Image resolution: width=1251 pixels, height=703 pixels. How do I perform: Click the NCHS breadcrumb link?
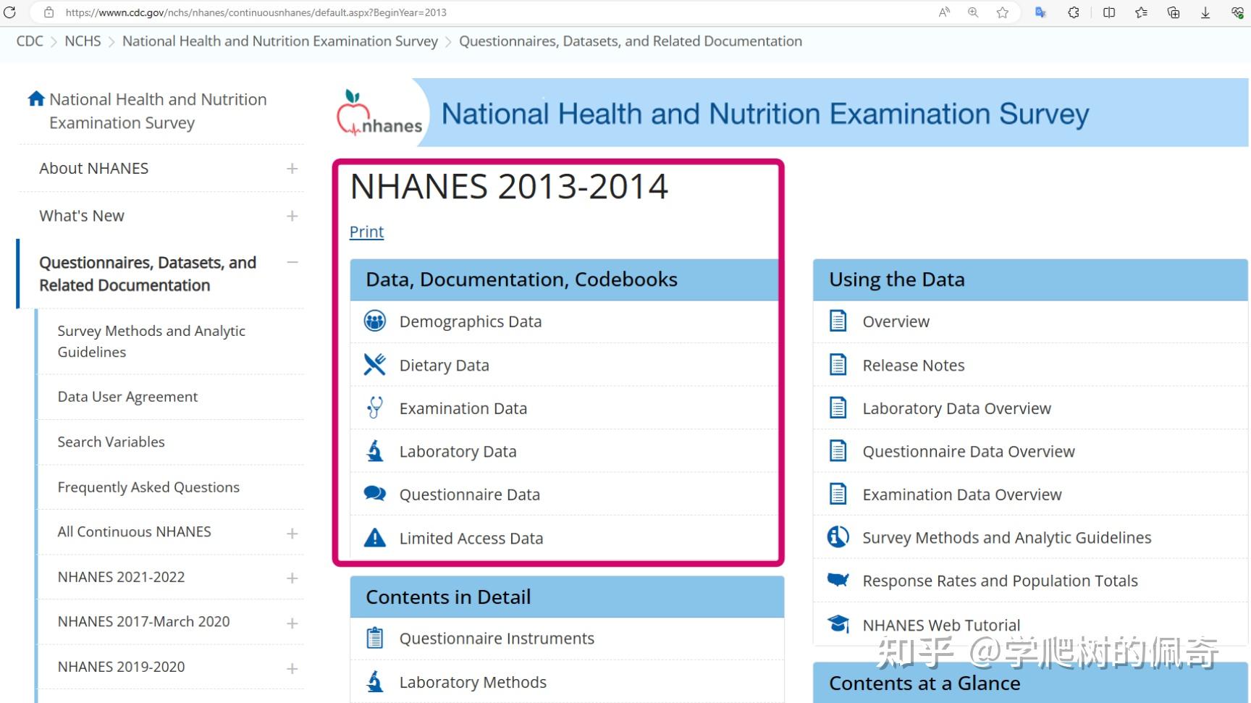pos(83,41)
